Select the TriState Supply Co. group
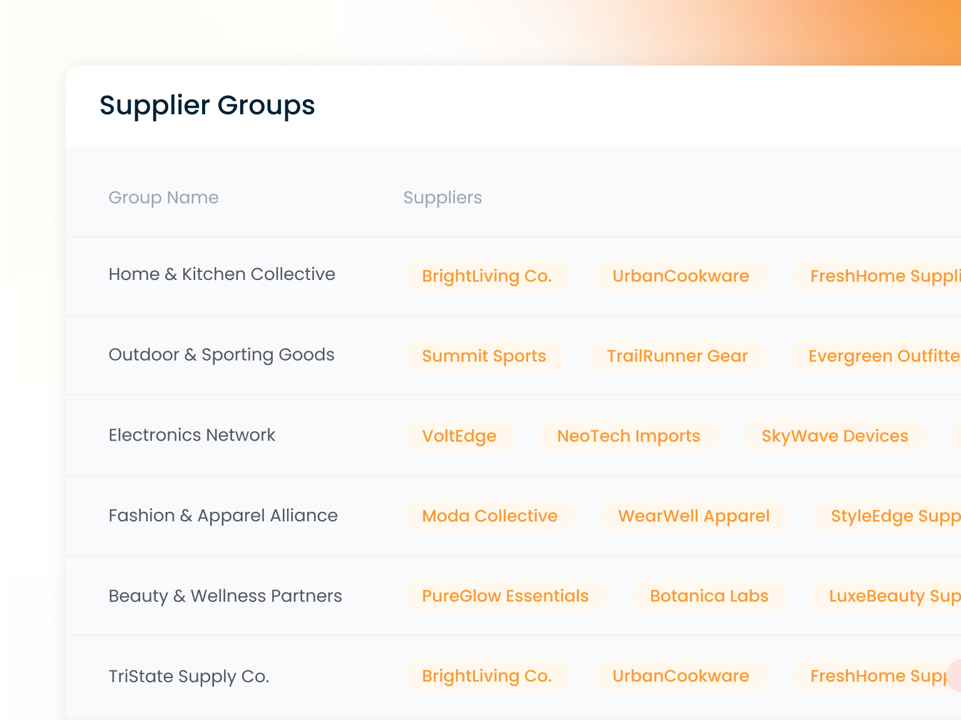This screenshot has width=961, height=720. [x=188, y=676]
